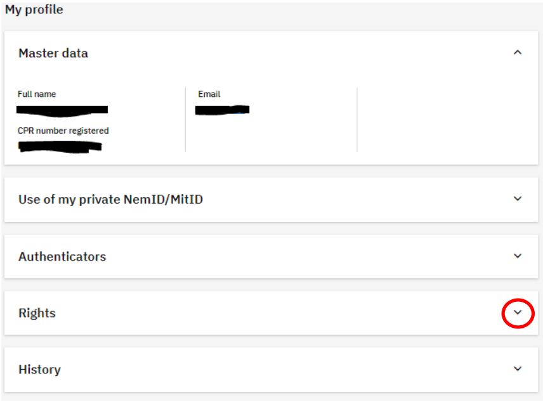
Task: Select the redacted email value
Action: pyautogui.click(x=223, y=110)
